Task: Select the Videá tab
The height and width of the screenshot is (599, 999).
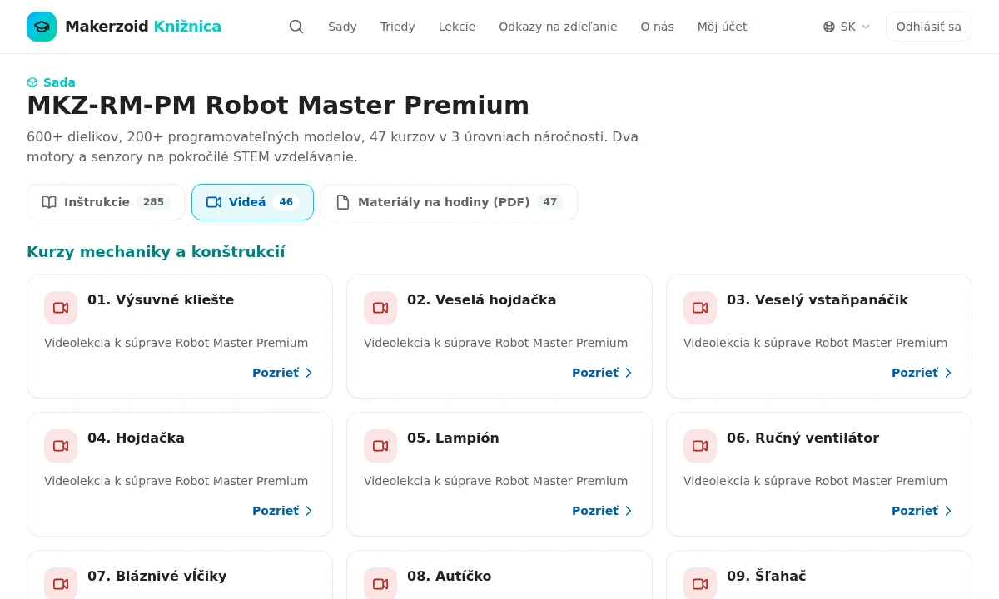Action: tap(252, 202)
